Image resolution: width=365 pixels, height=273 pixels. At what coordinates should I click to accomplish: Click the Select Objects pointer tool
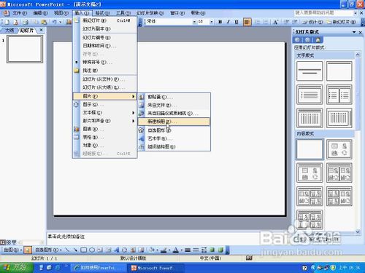coord(28,250)
